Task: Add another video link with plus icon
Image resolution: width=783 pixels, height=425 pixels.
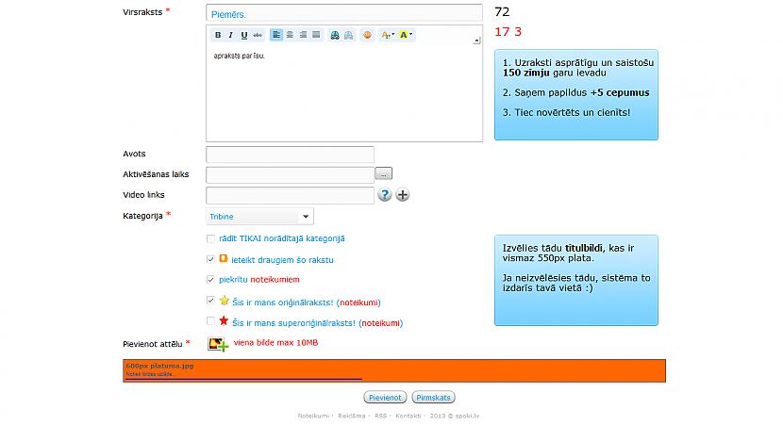Action: [403, 194]
